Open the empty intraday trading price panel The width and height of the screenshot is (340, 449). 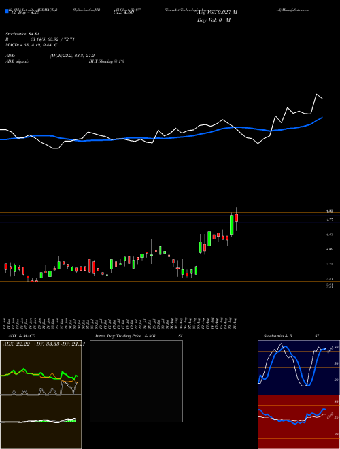[136, 381]
